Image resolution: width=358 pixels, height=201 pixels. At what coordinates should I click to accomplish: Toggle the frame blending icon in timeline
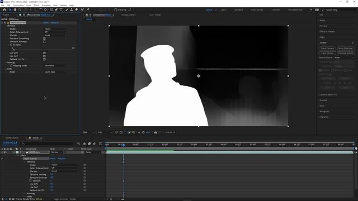coord(89,143)
